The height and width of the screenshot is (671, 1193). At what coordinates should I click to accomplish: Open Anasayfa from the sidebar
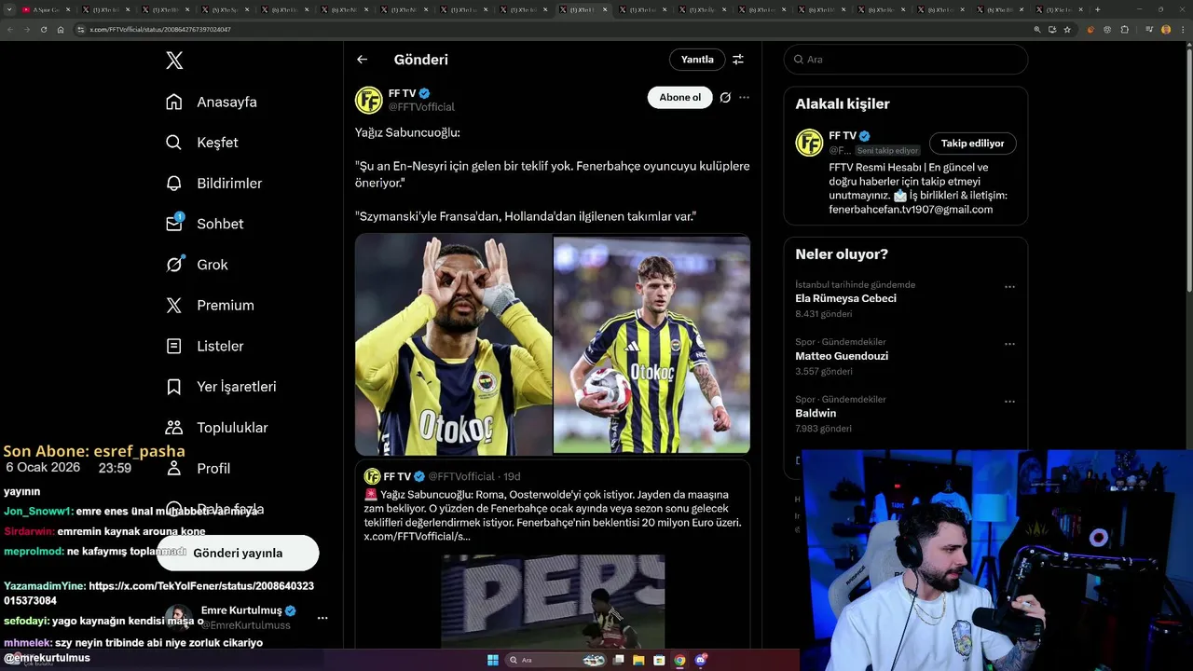click(x=211, y=102)
